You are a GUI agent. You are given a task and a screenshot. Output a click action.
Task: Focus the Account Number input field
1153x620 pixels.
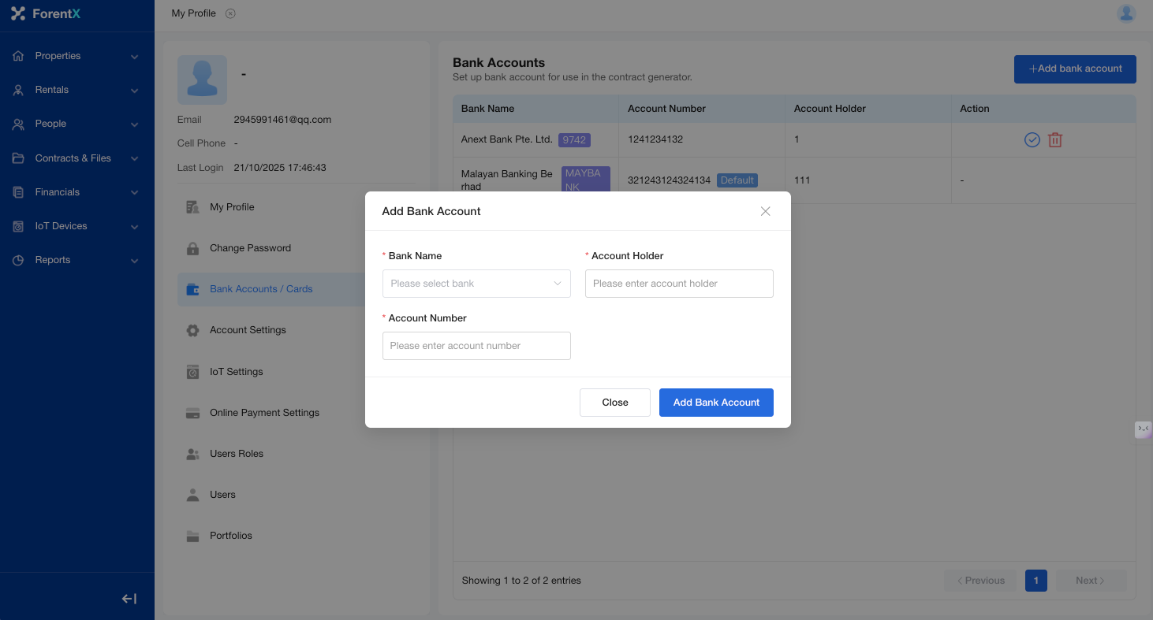coord(476,346)
